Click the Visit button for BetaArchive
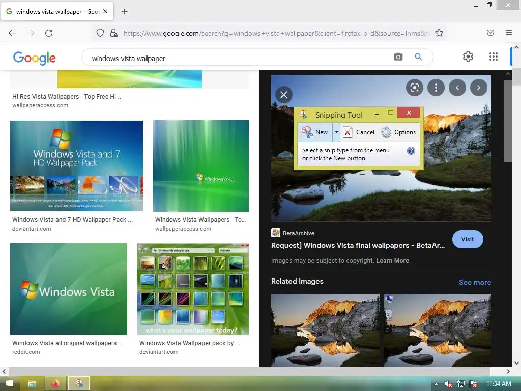521x391 pixels. (x=468, y=239)
